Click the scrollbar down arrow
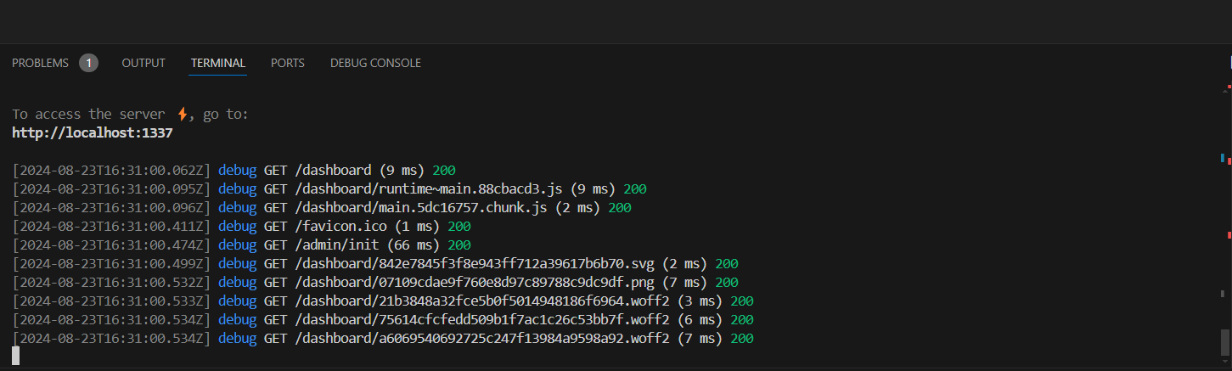Viewport: 1232px width, 371px height. click(x=1224, y=363)
